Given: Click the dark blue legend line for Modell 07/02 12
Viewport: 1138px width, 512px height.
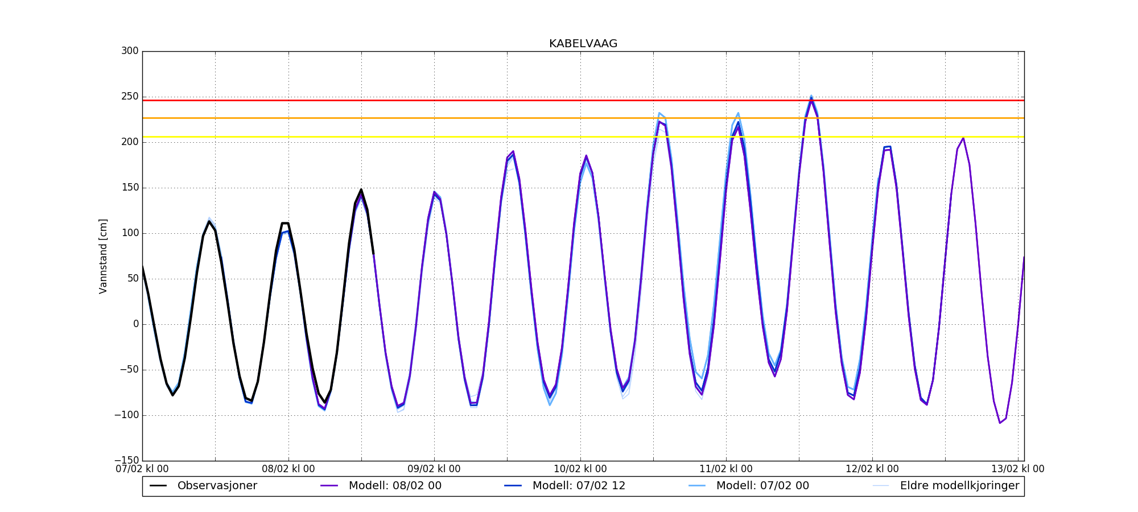Looking at the screenshot, I should [x=513, y=486].
